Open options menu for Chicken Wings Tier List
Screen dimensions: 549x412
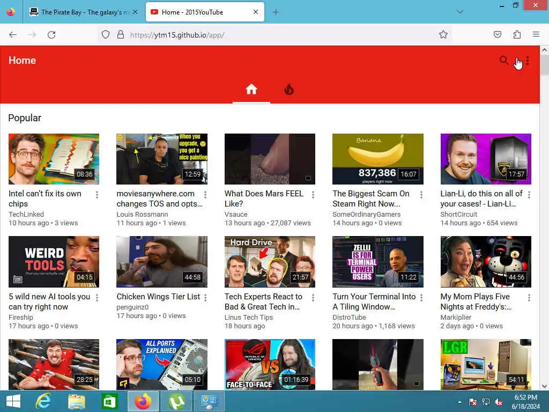[205, 297]
